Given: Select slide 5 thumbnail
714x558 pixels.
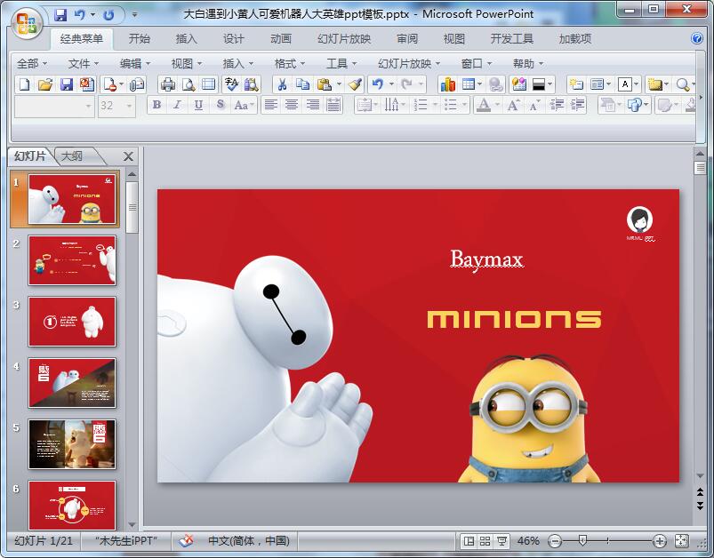Looking at the screenshot, I should click(72, 444).
